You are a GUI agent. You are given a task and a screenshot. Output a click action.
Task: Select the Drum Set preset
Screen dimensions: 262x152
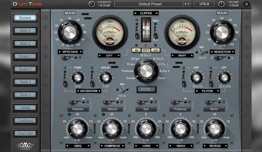tap(25, 133)
